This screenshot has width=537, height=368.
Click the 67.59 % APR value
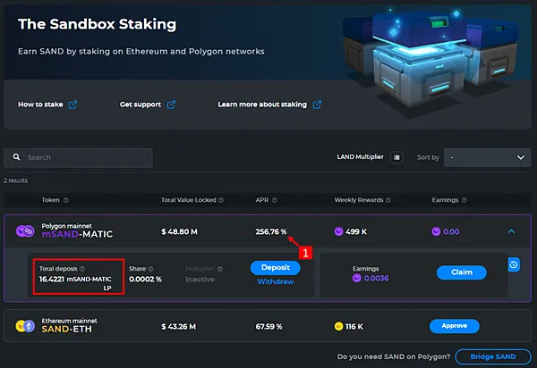(x=268, y=327)
